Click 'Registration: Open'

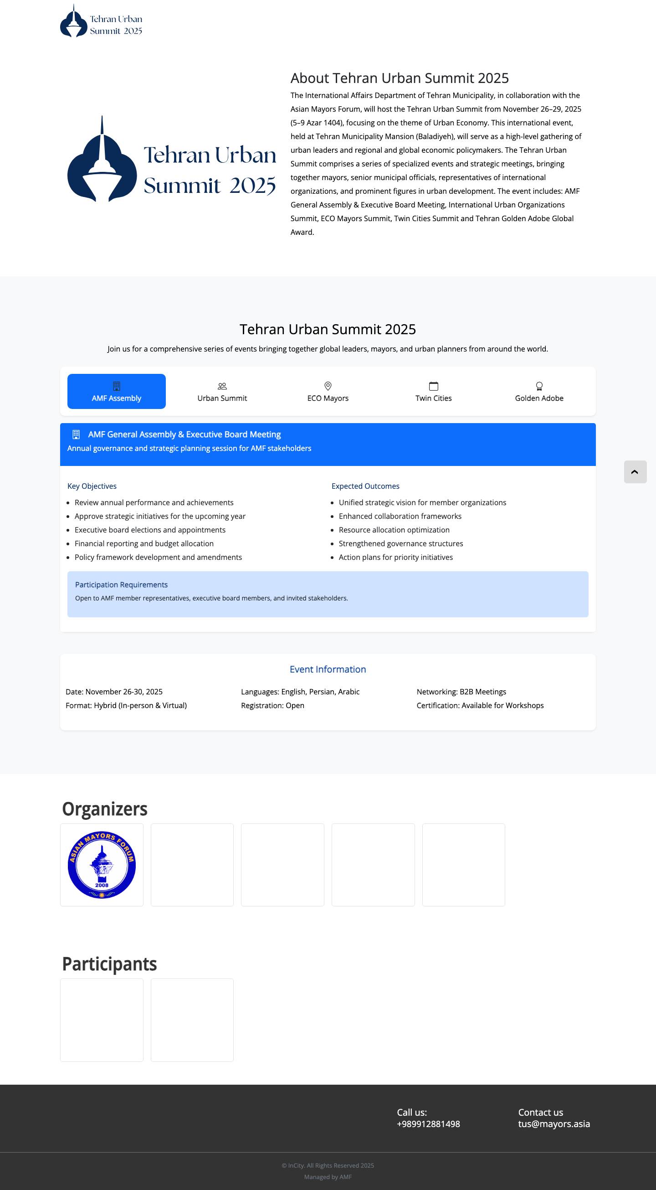click(x=272, y=705)
